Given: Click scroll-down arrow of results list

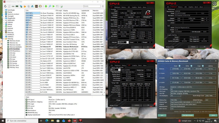Looking at the screenshot, I should point(104,92).
